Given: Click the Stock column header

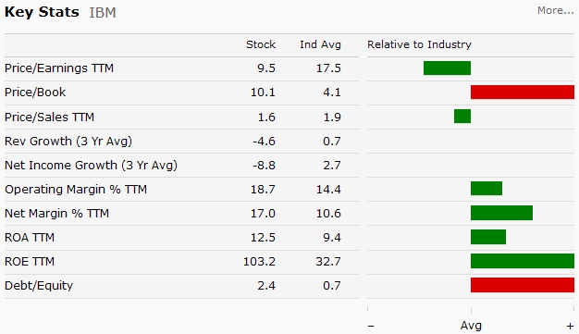Looking at the screenshot, I should point(261,44).
